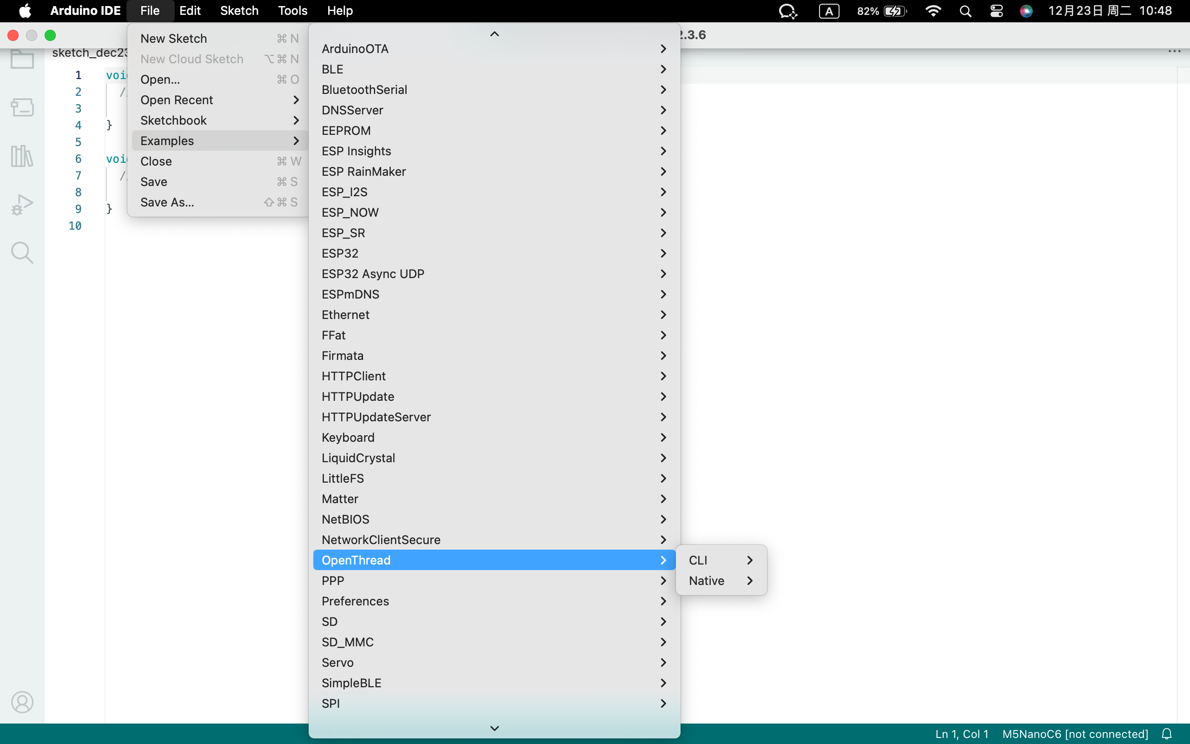The width and height of the screenshot is (1190, 744).
Task: Click the notifications bell in status bar
Action: pyautogui.click(x=1166, y=734)
